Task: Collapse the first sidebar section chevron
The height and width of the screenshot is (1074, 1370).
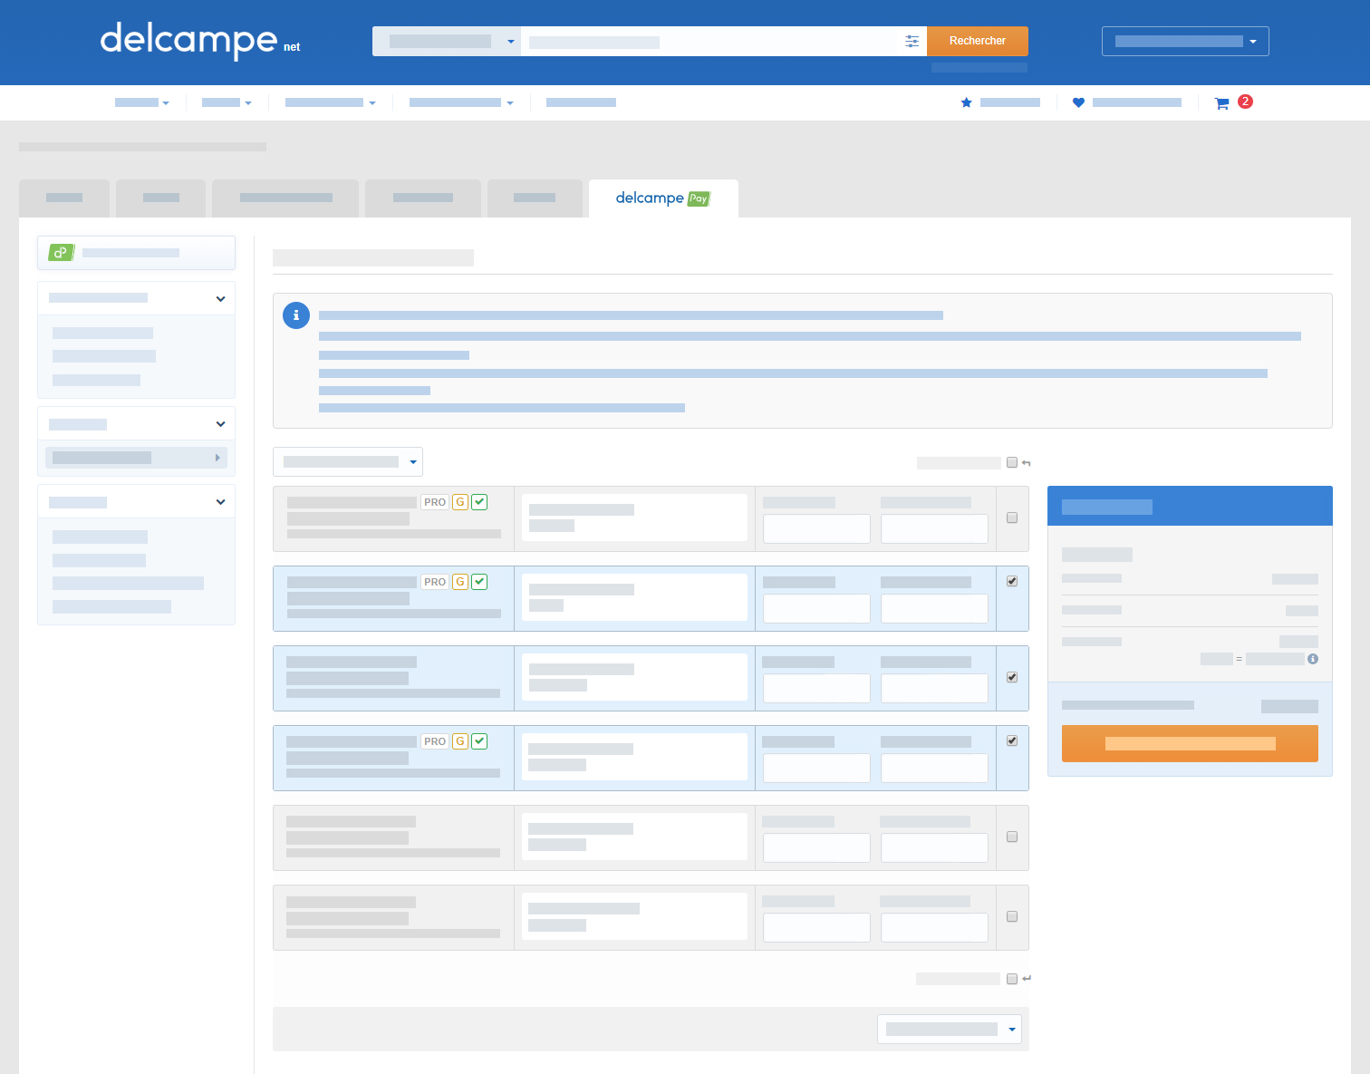Action: 220,299
